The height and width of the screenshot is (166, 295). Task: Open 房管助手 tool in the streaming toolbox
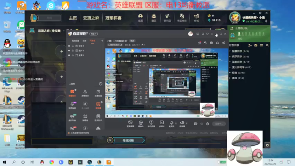click(x=85, y=93)
